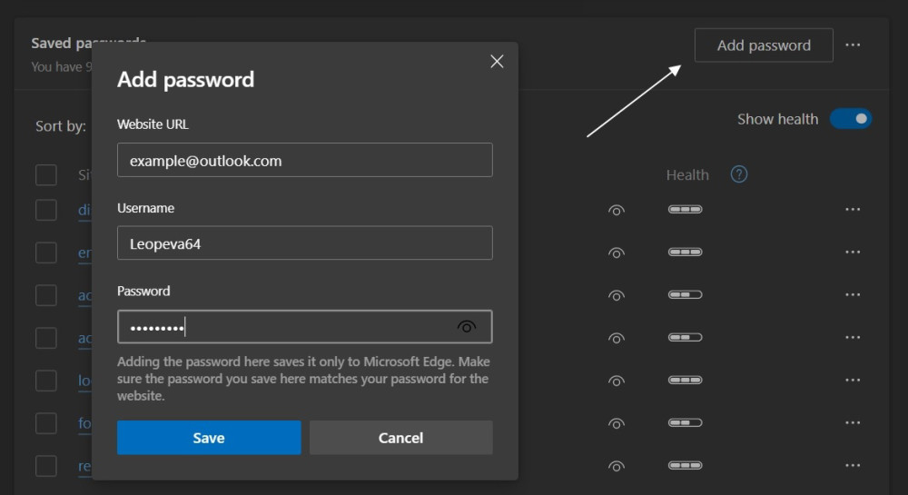Image resolution: width=908 pixels, height=495 pixels.
Task: Open the Health help question mark icon
Action: [739, 174]
